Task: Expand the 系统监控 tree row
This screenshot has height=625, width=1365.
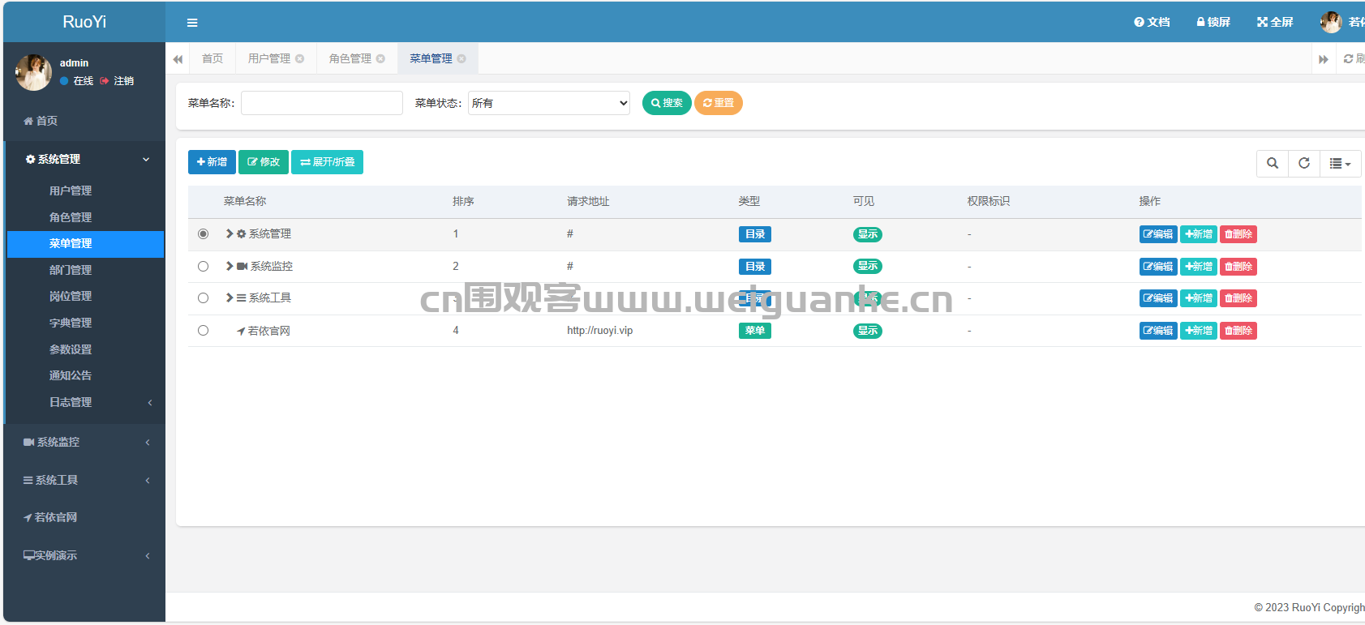Action: tap(230, 266)
